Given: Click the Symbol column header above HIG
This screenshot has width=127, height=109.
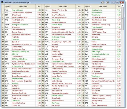Looking at the screenshot, I should click(x=48, y=6).
